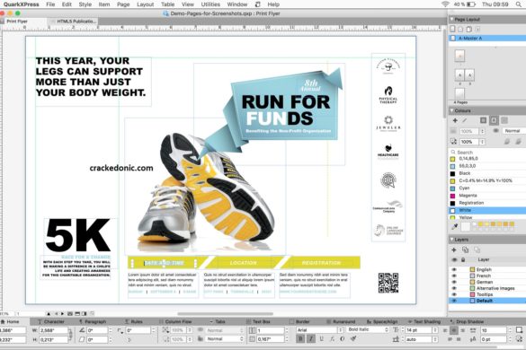
Task: Click the columns field showing 1
Action: pyautogui.click(x=270, y=330)
